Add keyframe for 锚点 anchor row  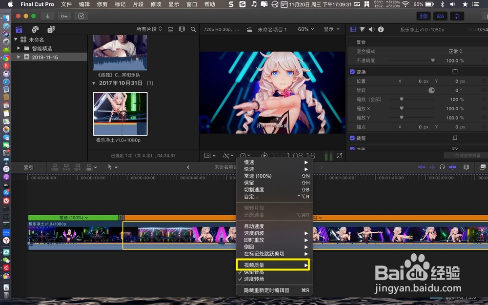tap(484, 127)
